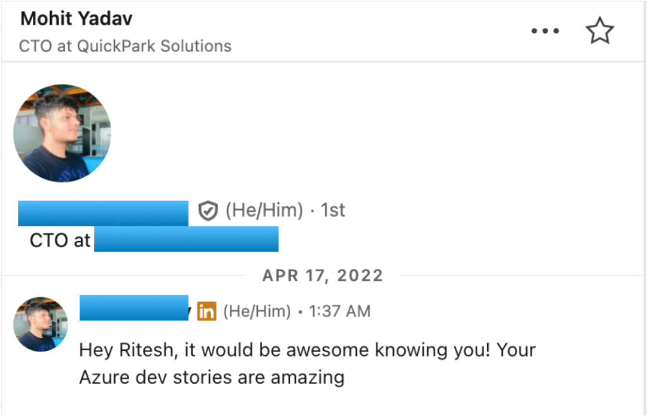Image resolution: width=647 pixels, height=416 pixels.
Task: Click the 'CTO at' headline in profile card
Action: point(61,240)
